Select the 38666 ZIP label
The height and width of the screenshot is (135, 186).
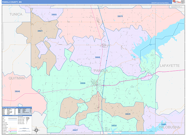point(98,57)
